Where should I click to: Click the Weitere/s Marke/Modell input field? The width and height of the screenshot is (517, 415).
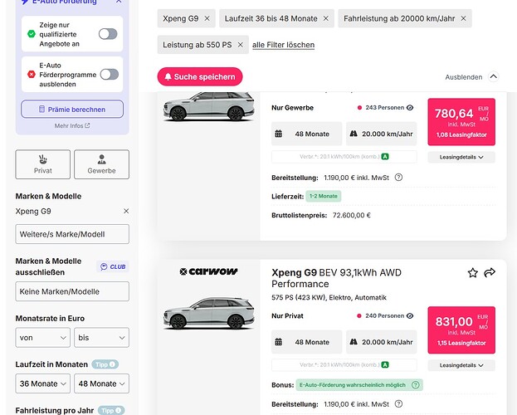click(x=72, y=234)
